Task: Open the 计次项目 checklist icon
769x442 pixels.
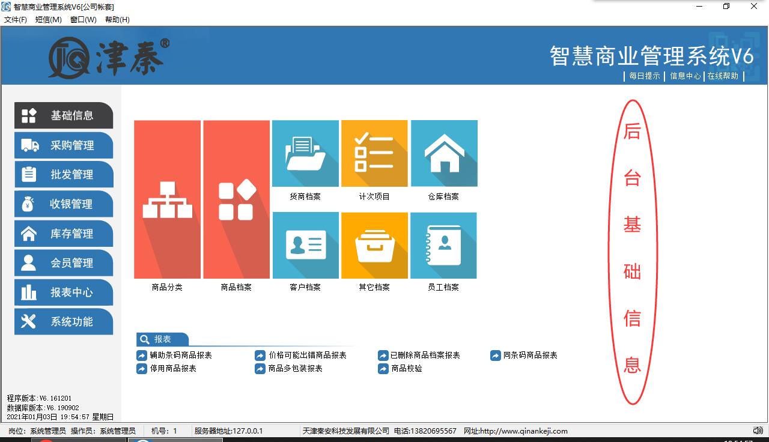Action: coord(374,154)
